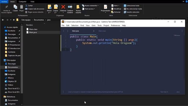
Task: Click Invertir selección
Action: [x=132, y=12]
